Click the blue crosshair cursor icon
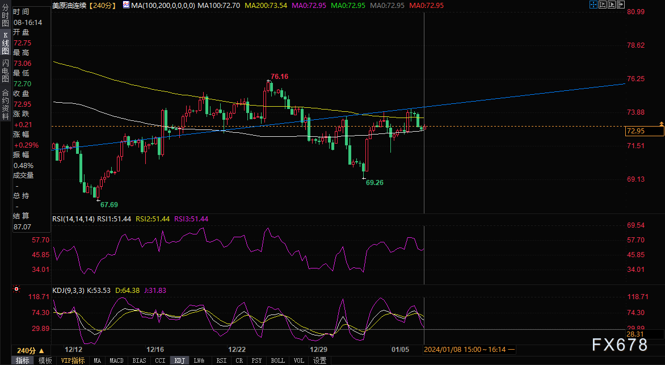665x365 pixels. point(594,5)
